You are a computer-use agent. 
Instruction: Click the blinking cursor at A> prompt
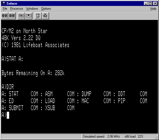[x=8, y=115]
